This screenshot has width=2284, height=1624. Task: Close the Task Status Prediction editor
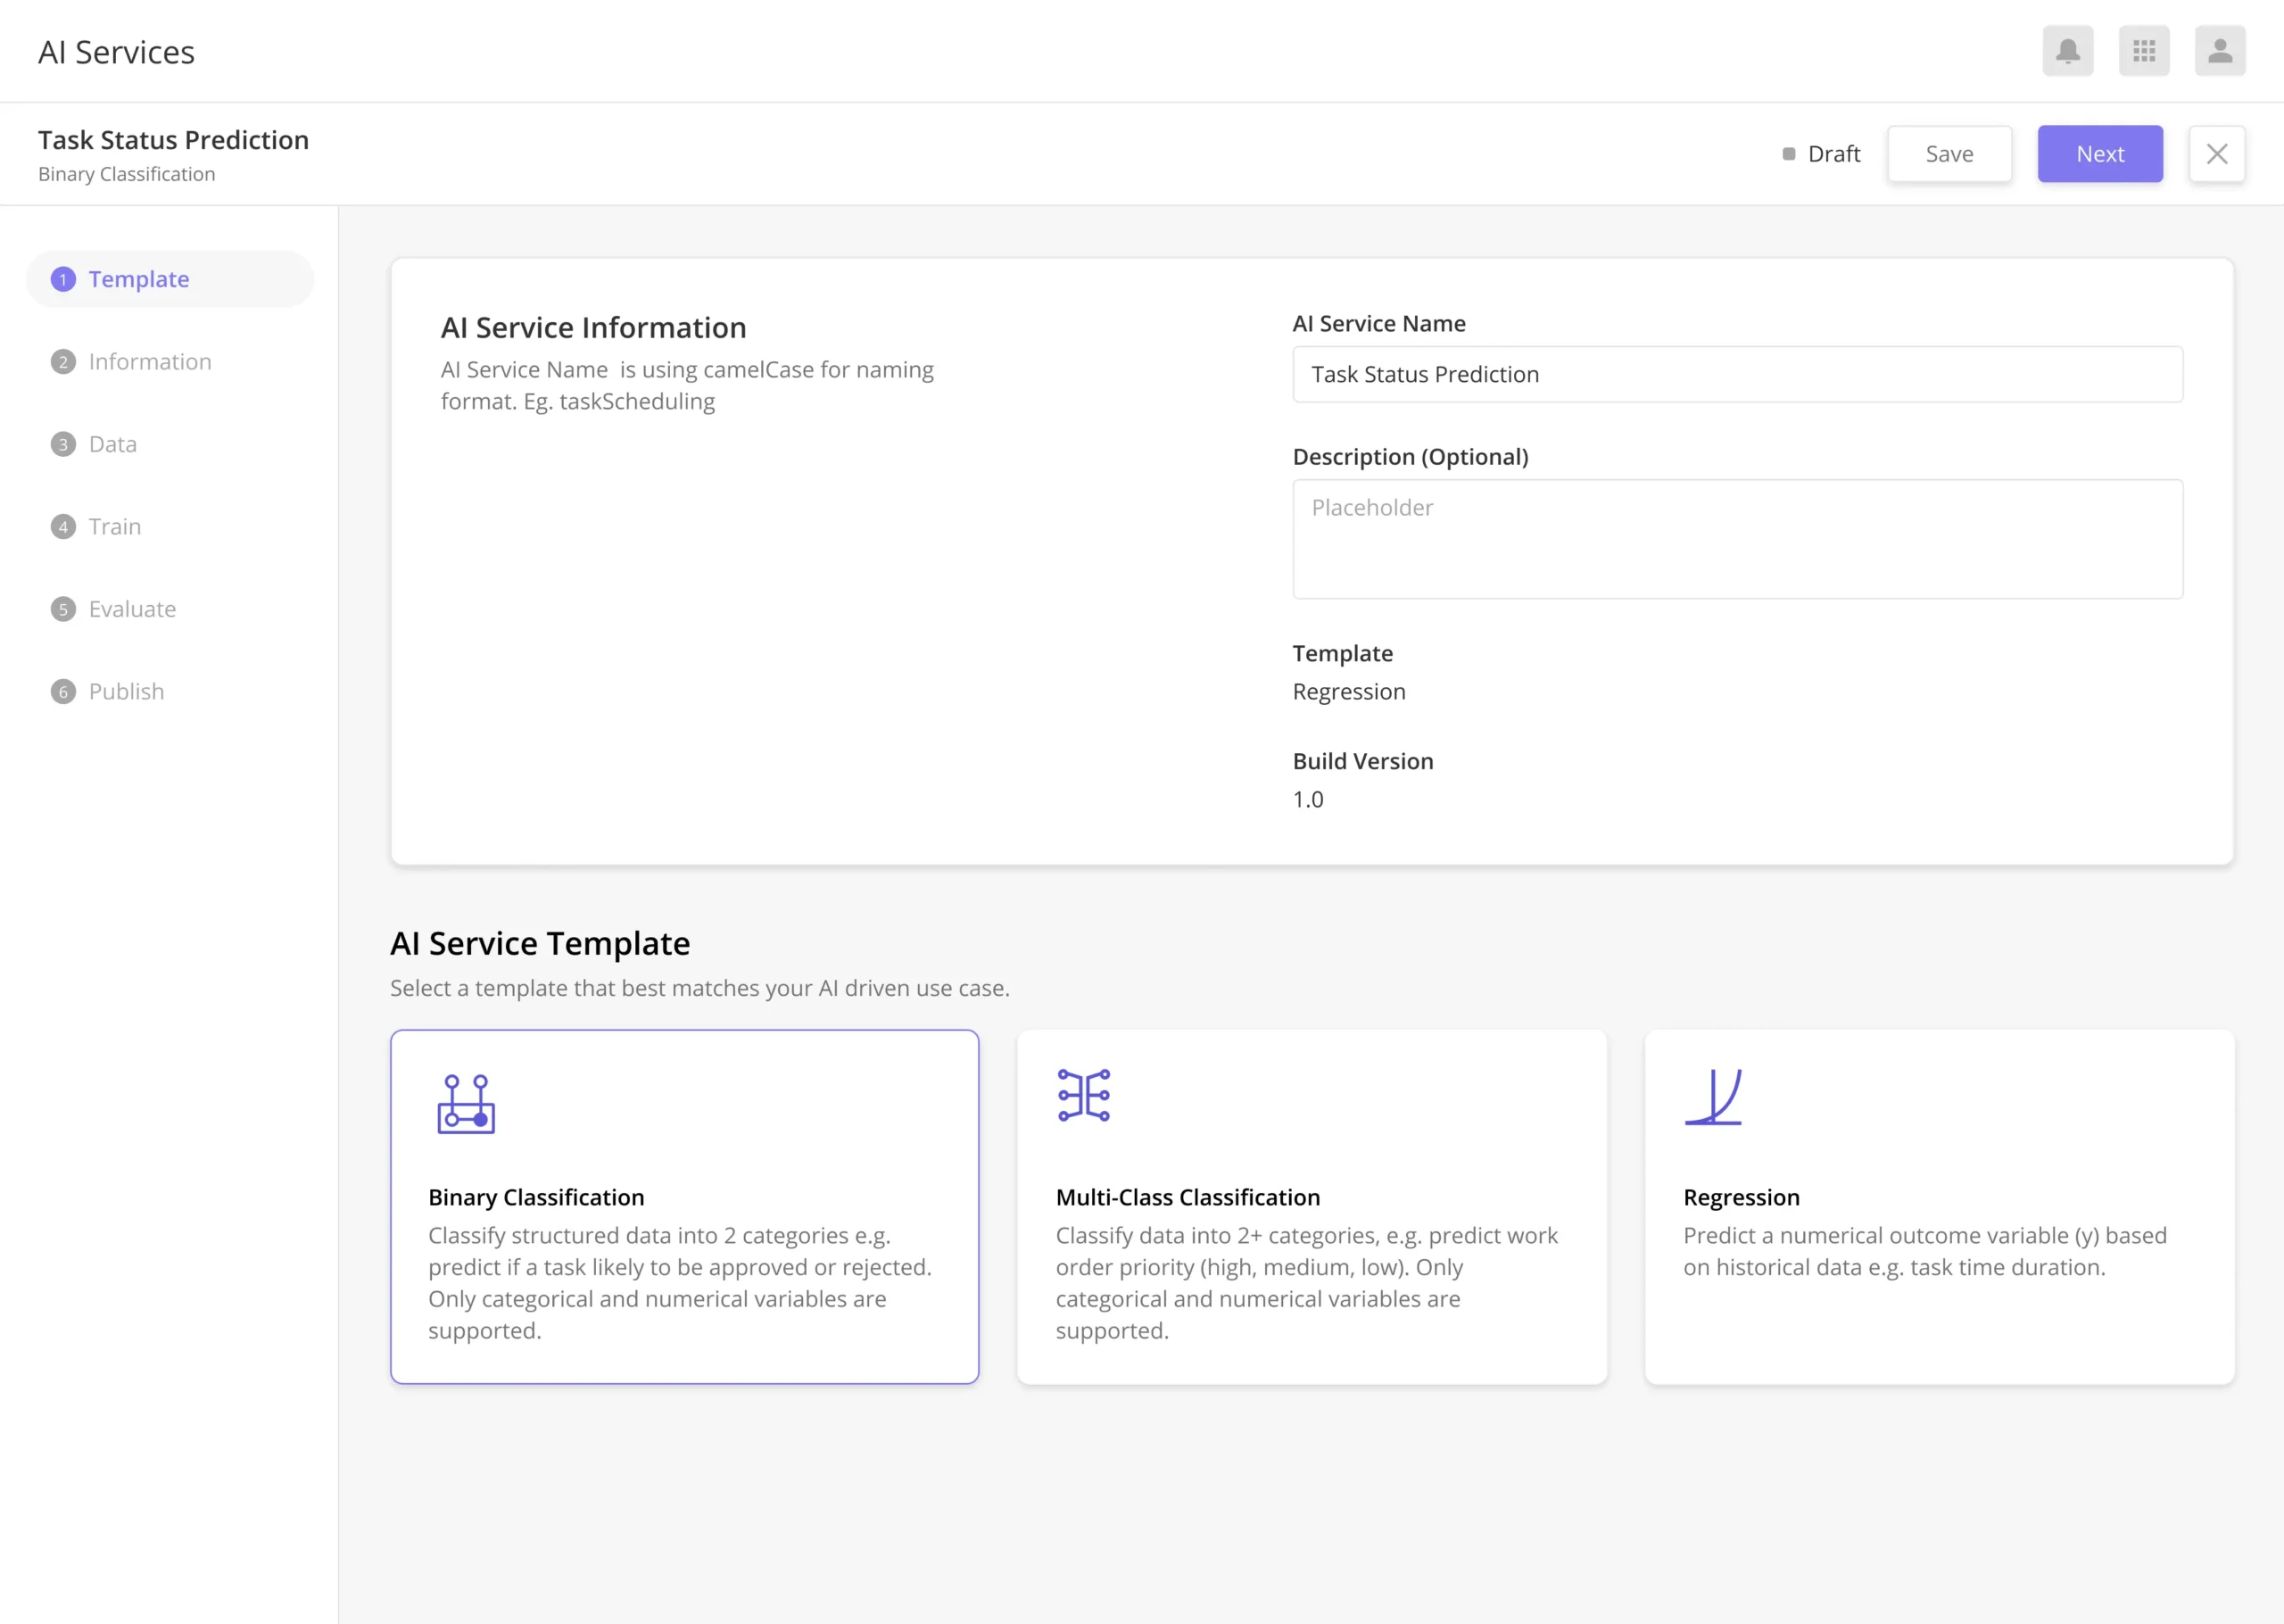click(x=2216, y=154)
